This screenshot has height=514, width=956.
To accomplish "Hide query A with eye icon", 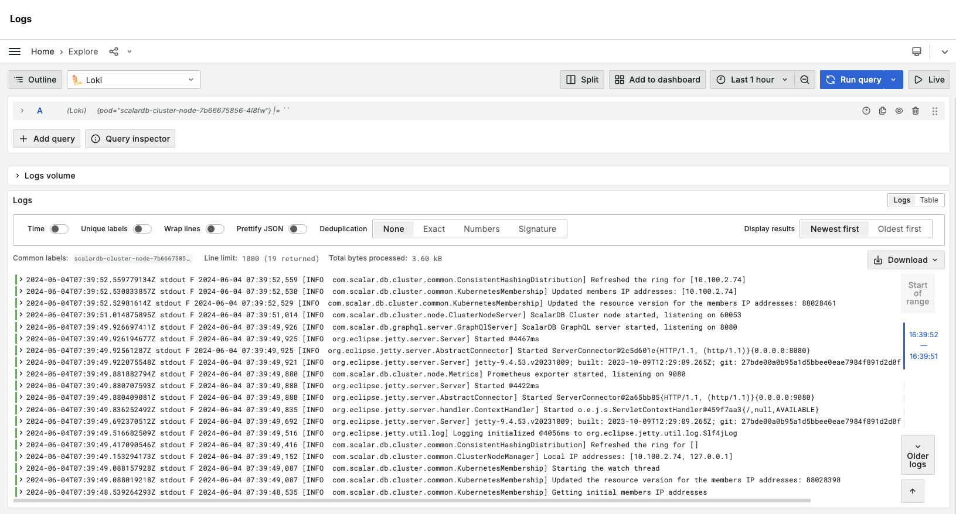I will tap(899, 111).
